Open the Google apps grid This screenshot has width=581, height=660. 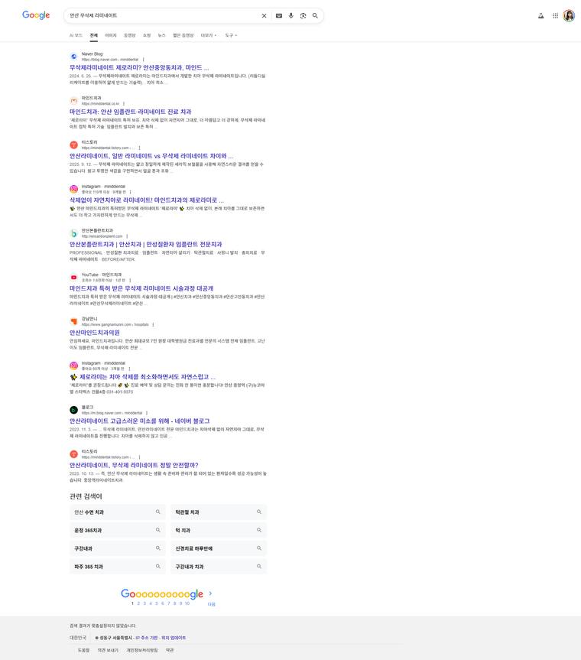click(555, 15)
